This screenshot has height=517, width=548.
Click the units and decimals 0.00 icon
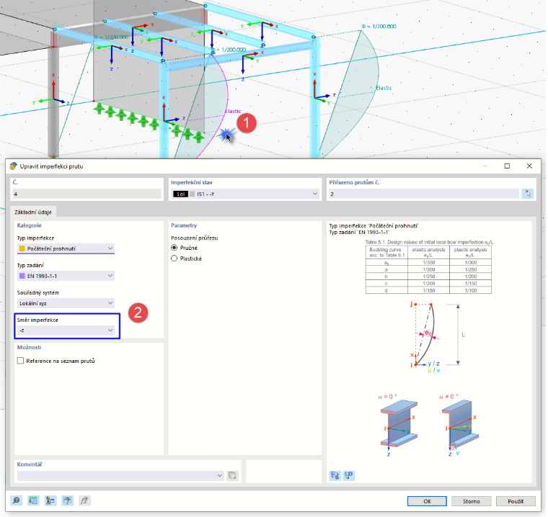(x=33, y=500)
